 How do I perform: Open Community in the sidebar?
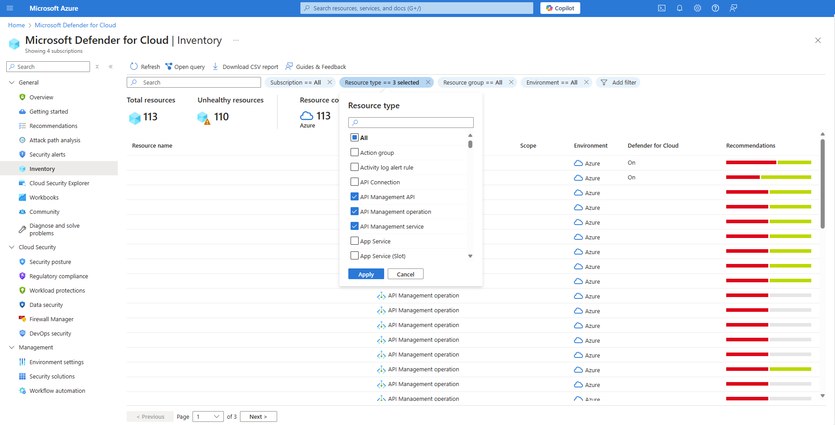tap(44, 212)
